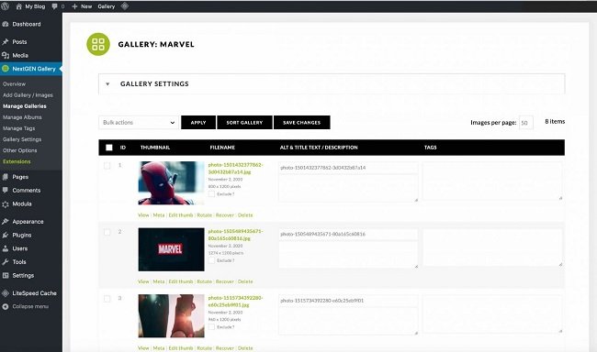Open Manage Galleries submenu item
597x352 pixels.
tap(25, 106)
